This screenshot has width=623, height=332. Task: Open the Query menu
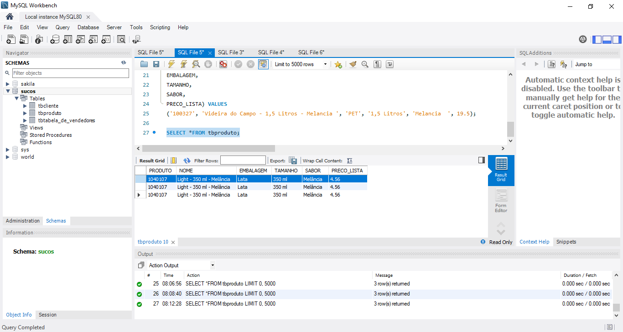tap(62, 27)
